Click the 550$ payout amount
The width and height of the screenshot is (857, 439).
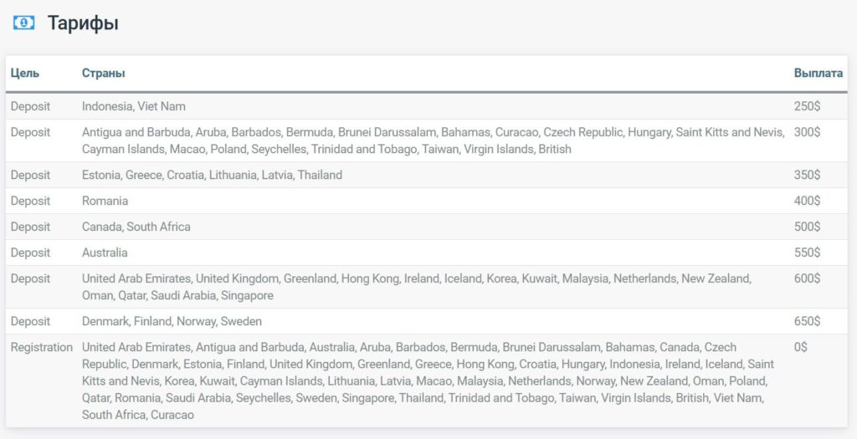807,253
